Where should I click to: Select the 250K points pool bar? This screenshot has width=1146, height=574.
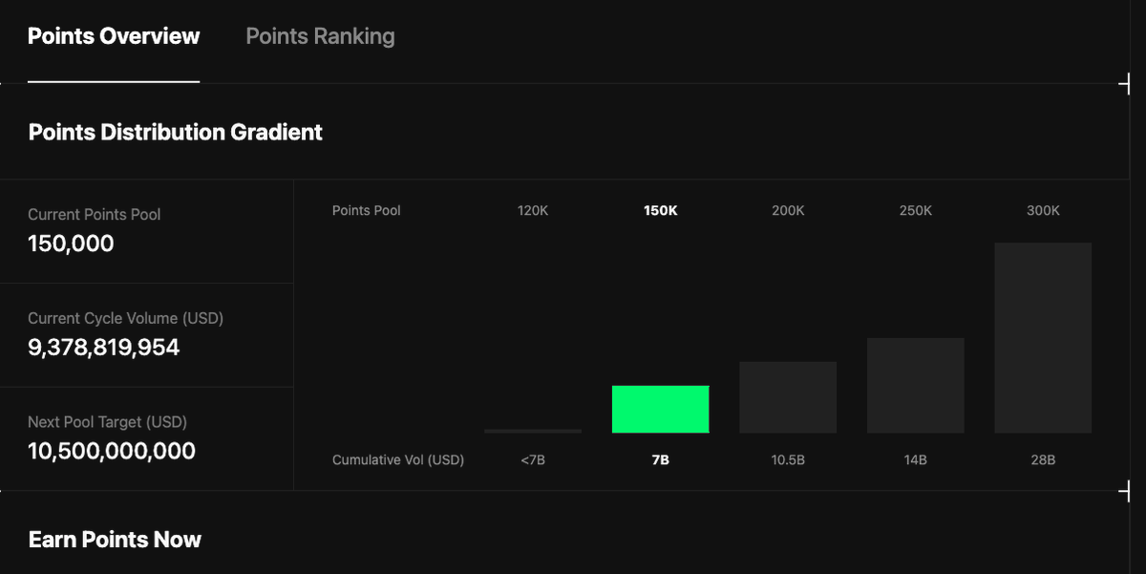[x=915, y=385]
